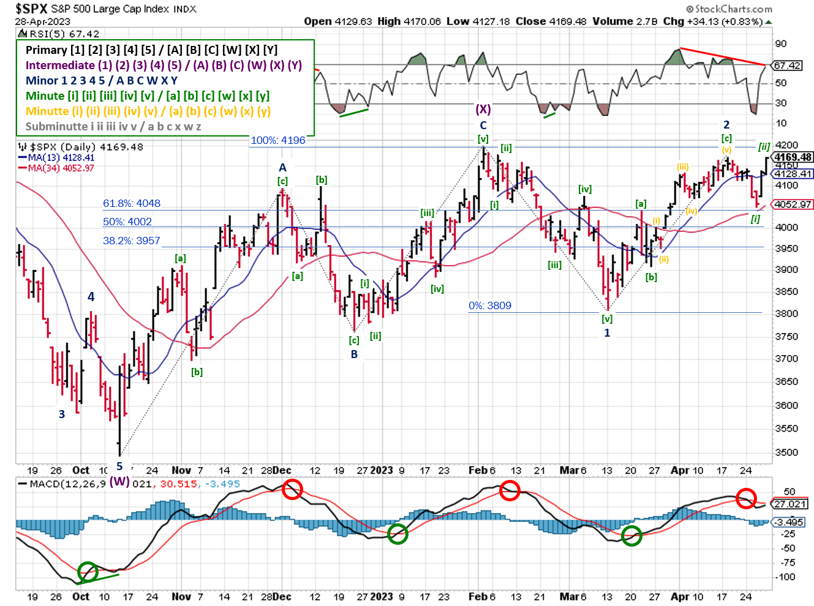This screenshot has width=814, height=606.
Task: Click the High 4170.06 value in header
Action: 409,21
